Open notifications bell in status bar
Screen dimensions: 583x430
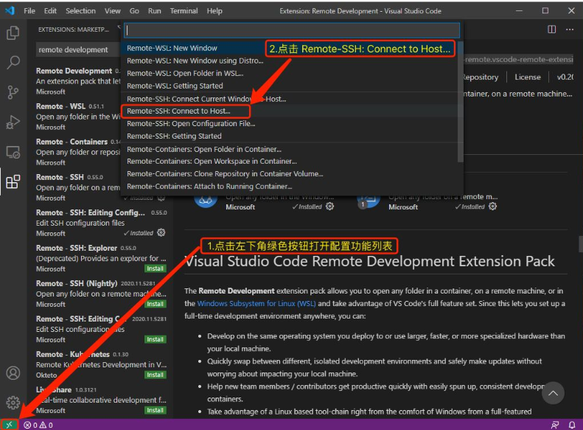572,425
